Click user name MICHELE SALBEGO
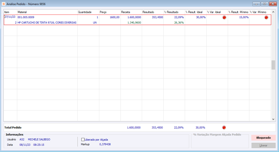279x152 pixels. [x=39, y=140]
